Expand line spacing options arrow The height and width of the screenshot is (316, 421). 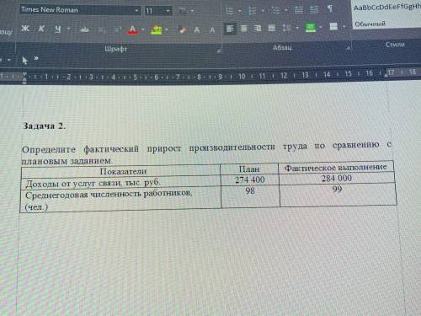click(x=297, y=28)
